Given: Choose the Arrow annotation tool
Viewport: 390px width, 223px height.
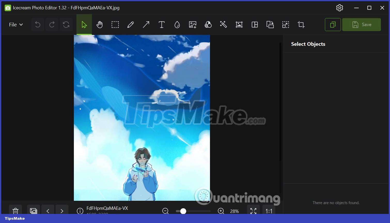Looking at the screenshot, I should click(146, 25).
